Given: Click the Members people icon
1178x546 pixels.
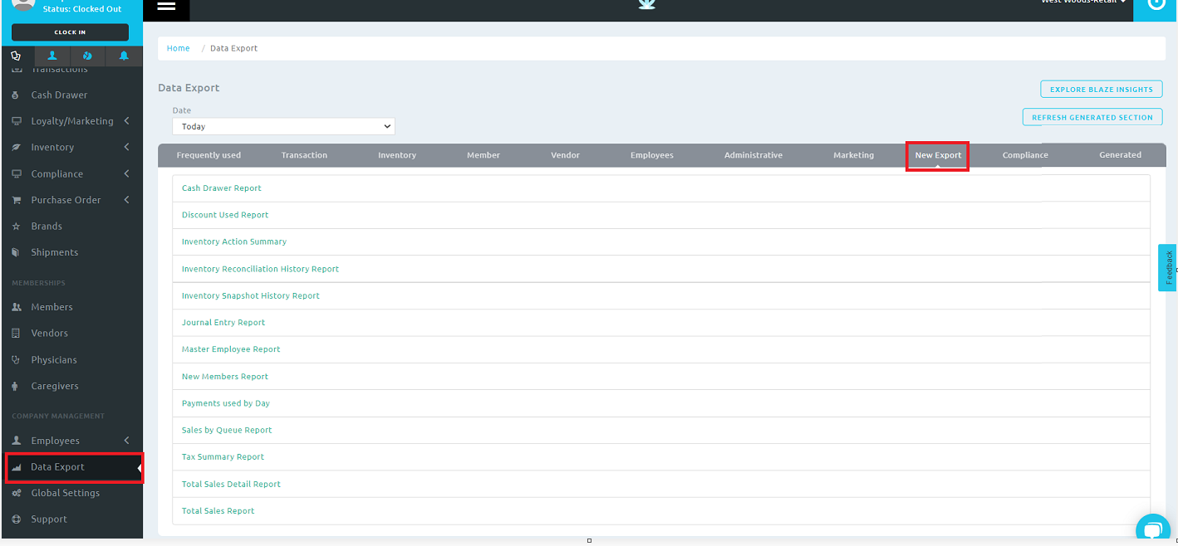Looking at the screenshot, I should (16, 307).
